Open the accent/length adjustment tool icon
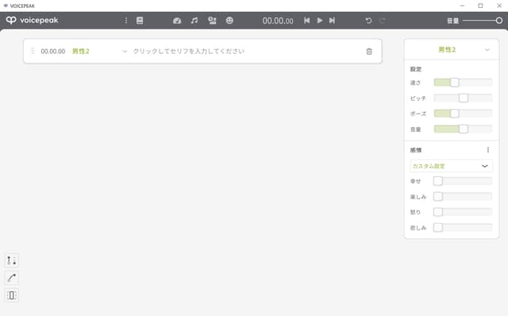The height and width of the screenshot is (316, 508). [12, 260]
